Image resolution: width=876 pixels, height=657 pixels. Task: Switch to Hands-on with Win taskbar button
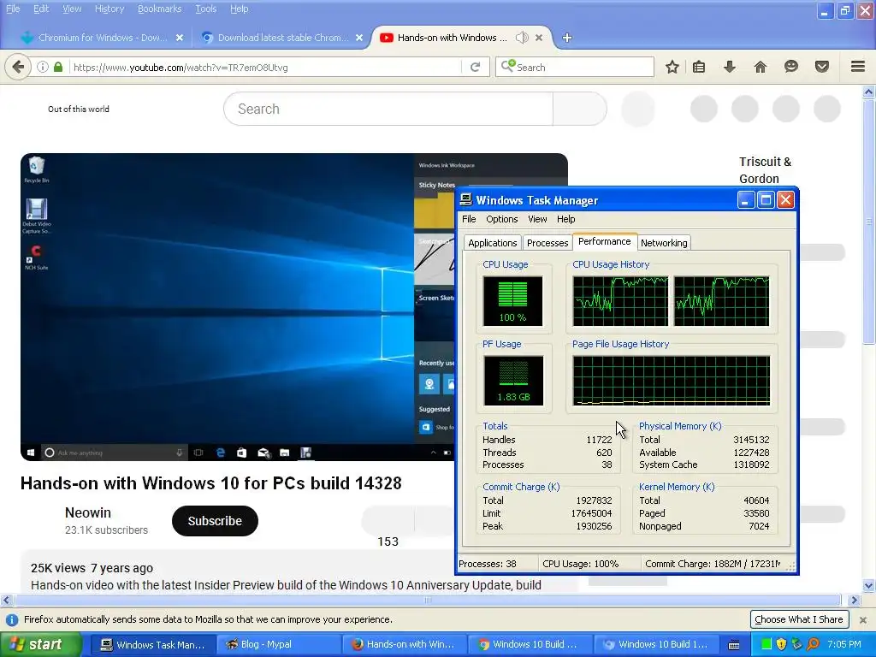tap(404, 645)
